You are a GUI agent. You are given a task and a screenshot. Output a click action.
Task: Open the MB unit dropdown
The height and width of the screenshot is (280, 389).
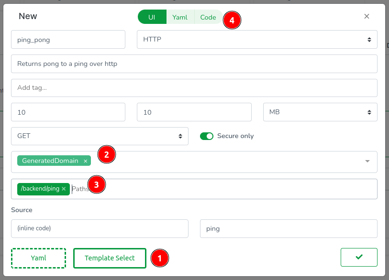point(320,112)
